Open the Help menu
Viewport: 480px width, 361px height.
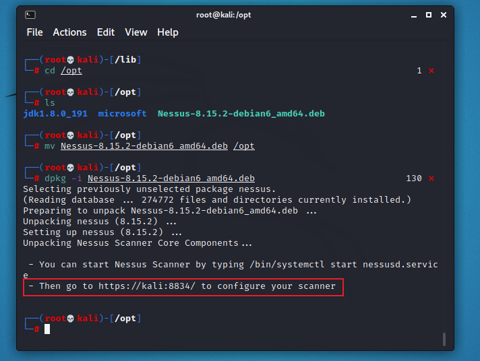pyautogui.click(x=168, y=32)
